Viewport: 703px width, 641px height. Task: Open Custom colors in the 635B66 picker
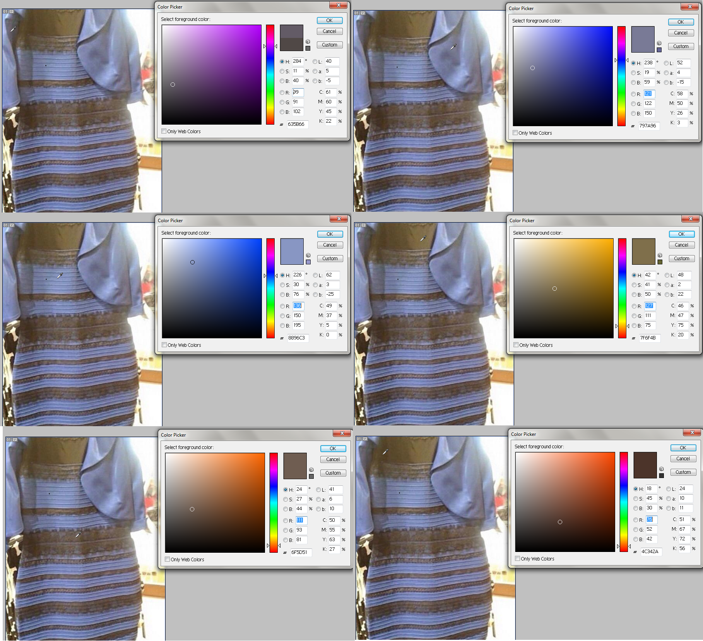point(329,45)
